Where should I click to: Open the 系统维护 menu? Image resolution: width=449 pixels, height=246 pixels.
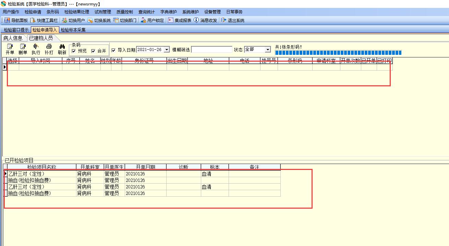point(191,12)
